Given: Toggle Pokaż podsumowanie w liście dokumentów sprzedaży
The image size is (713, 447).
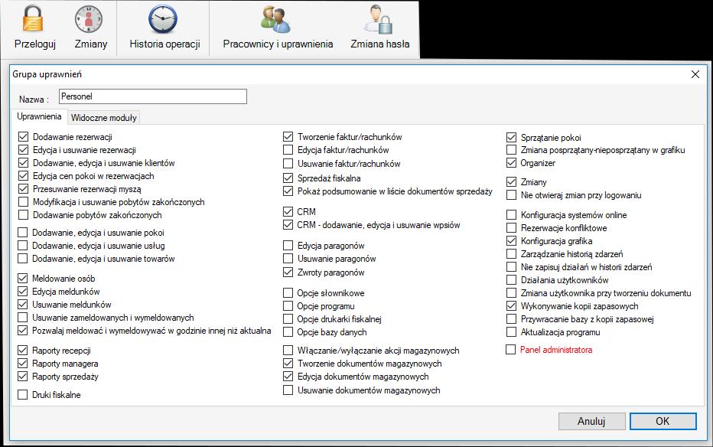Looking at the screenshot, I should coord(288,191).
